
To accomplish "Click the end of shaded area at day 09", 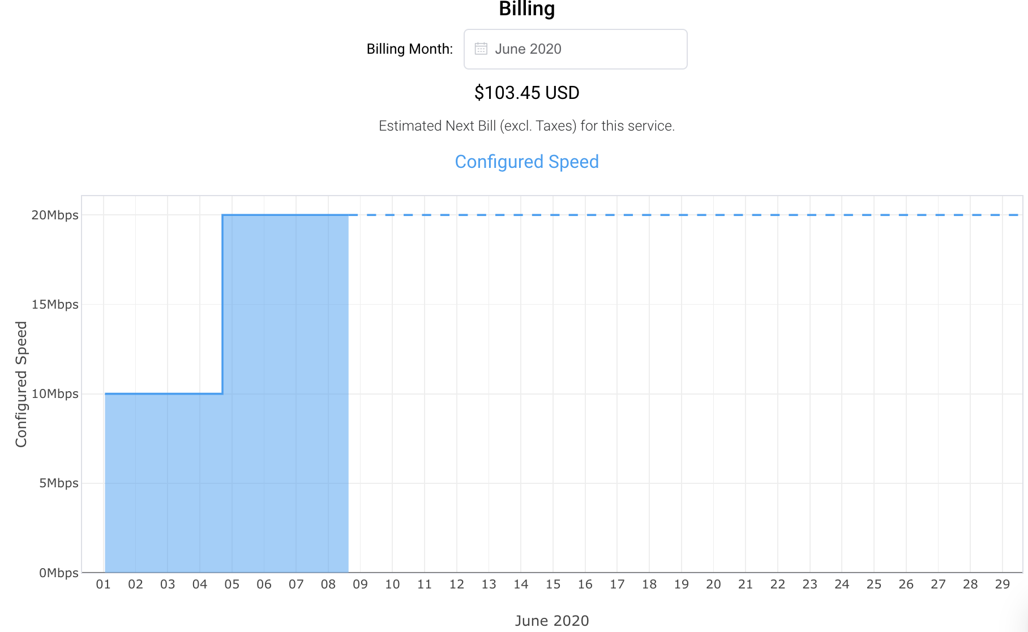I will pos(348,396).
